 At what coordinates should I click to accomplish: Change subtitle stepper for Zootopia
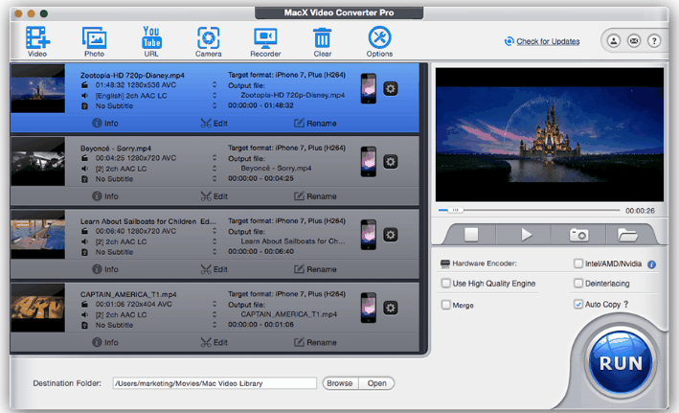pyautogui.click(x=215, y=105)
